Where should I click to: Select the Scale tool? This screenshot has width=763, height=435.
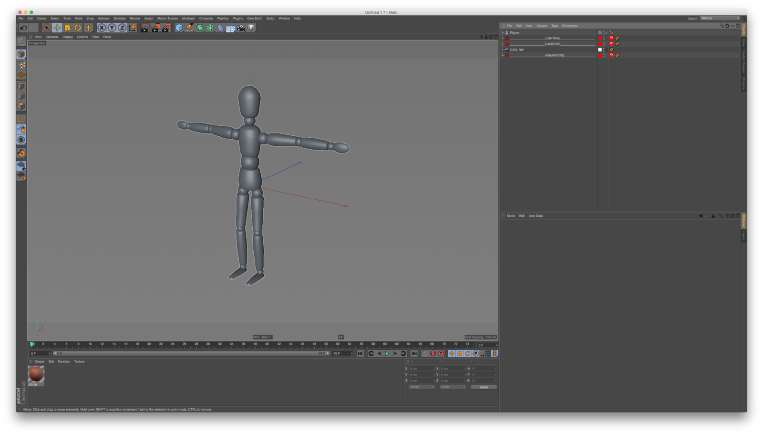68,28
